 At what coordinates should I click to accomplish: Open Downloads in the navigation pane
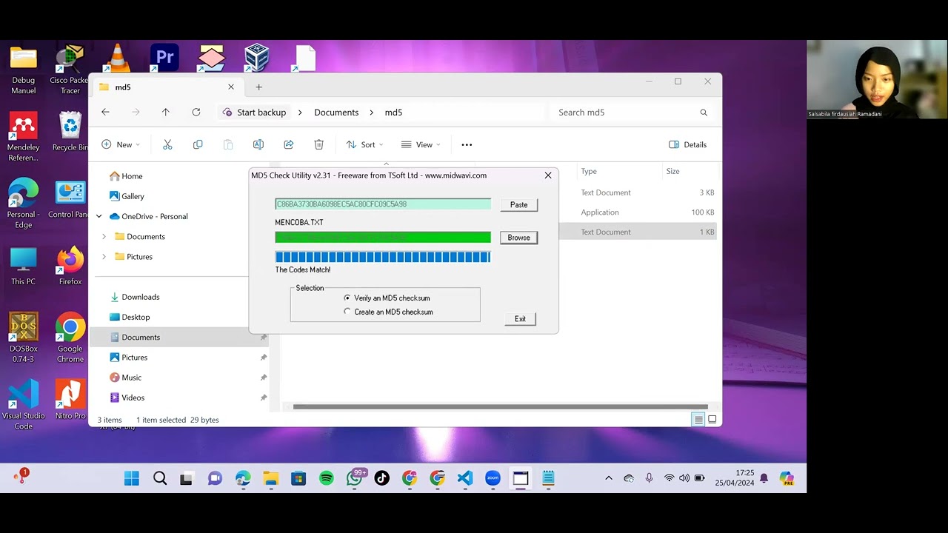[x=135, y=297]
